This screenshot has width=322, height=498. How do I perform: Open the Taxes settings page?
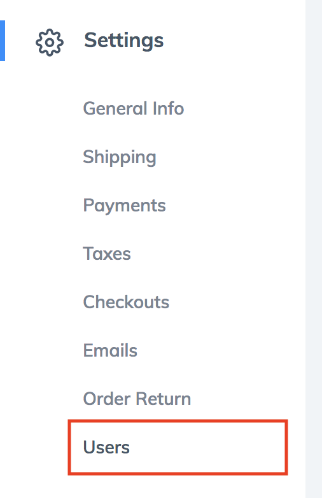pyautogui.click(x=107, y=253)
